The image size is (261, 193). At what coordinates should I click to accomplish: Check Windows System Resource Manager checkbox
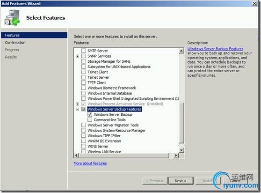(x=83, y=130)
